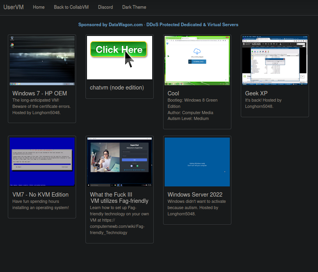The width and height of the screenshot is (318, 272).
Task: Select the Windows Server 2022 title
Action: click(195, 195)
